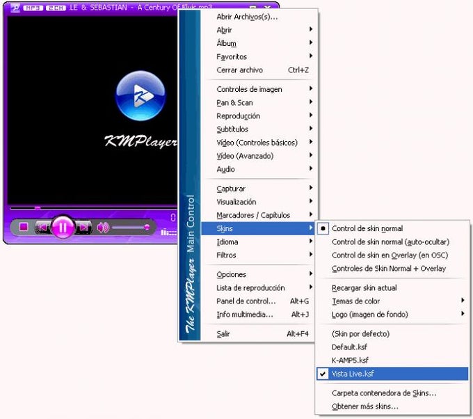
Task: Mute audio via the speaker icon
Action: click(103, 228)
